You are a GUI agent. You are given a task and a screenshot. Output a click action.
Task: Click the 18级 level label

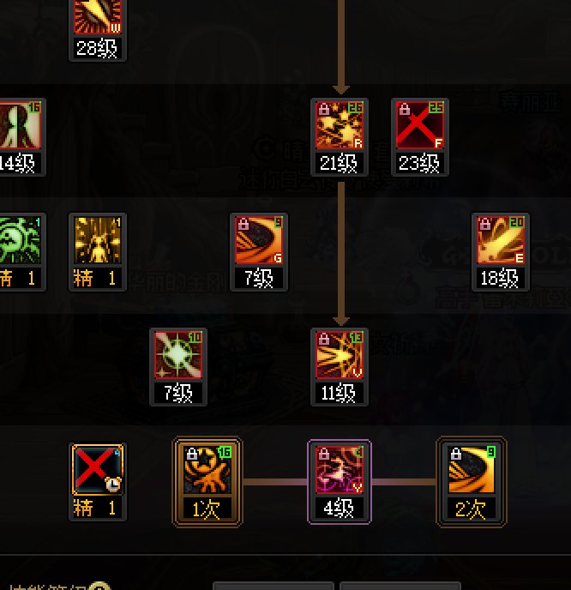[501, 278]
